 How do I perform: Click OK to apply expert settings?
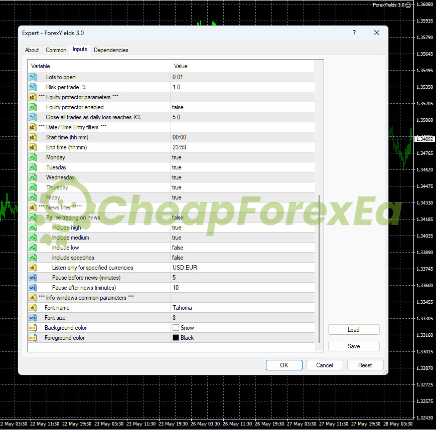tap(284, 365)
